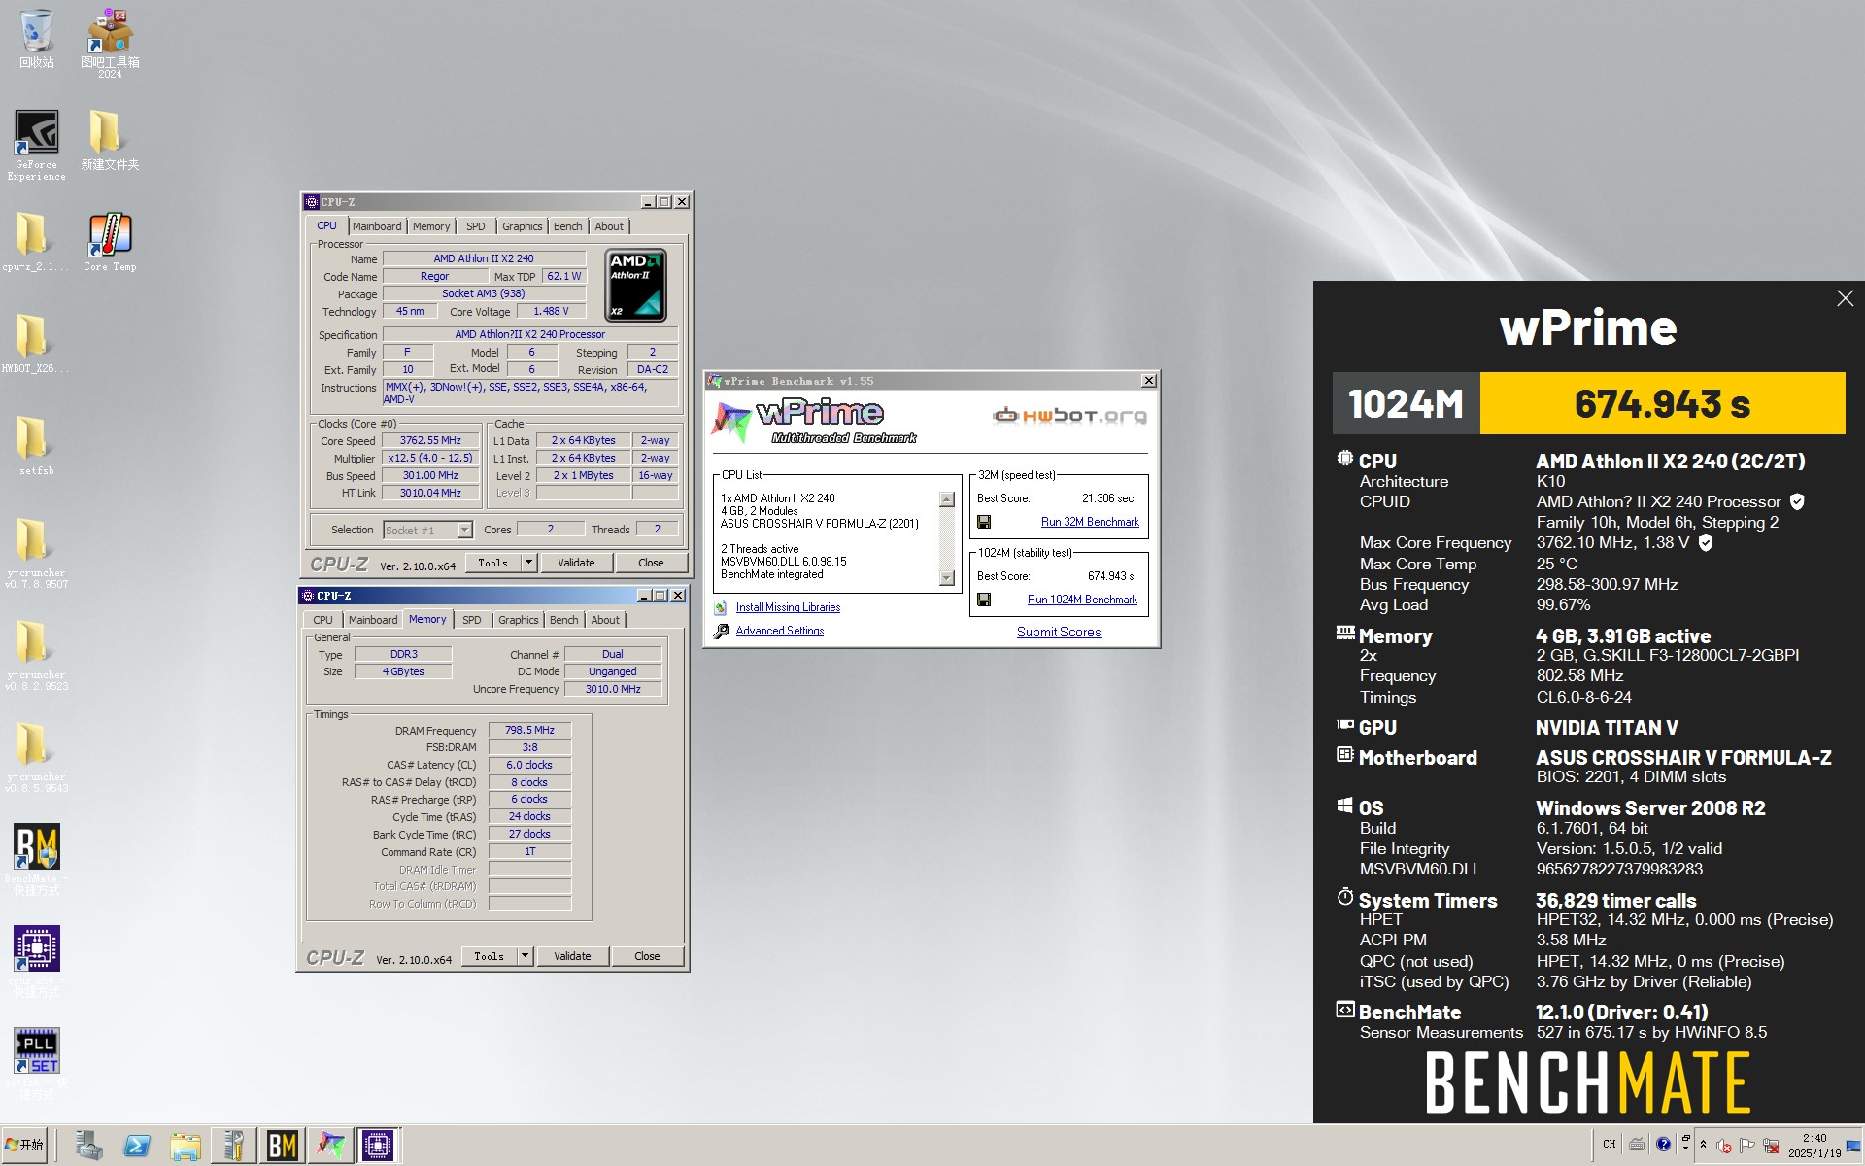The image size is (1865, 1166).
Task: Click the wPrime taskbar button
Action: (330, 1146)
